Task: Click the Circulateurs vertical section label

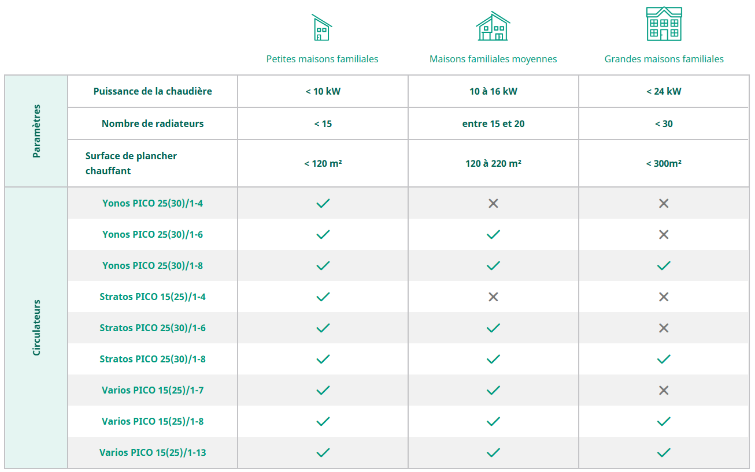Action: [x=36, y=327]
